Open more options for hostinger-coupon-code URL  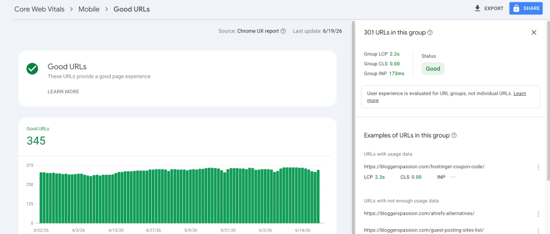[538, 167]
